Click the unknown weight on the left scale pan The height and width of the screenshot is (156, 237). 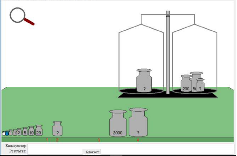pyautogui.click(x=144, y=80)
